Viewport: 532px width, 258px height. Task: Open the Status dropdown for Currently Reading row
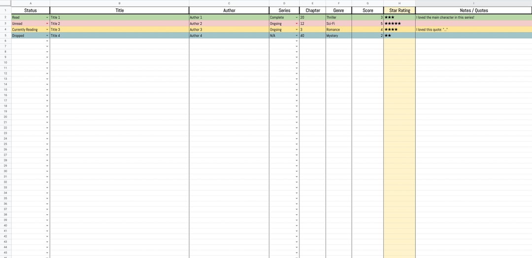pyautogui.click(x=47, y=30)
